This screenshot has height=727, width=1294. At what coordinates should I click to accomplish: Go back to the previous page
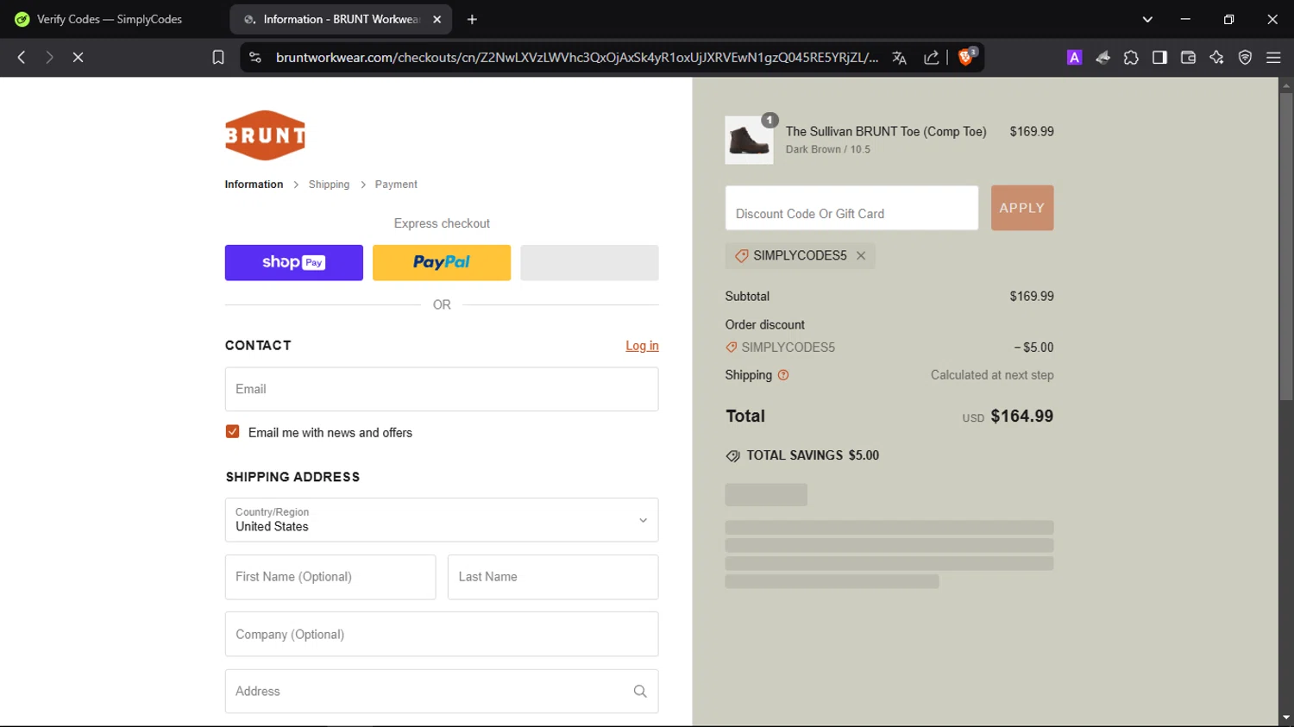point(22,57)
